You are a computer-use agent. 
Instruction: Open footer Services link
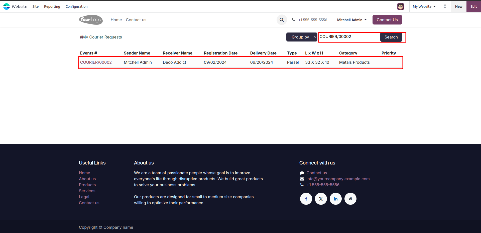[87, 191]
